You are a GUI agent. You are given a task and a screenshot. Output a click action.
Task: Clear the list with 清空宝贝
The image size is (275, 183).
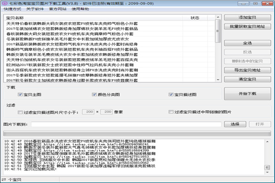247,78
